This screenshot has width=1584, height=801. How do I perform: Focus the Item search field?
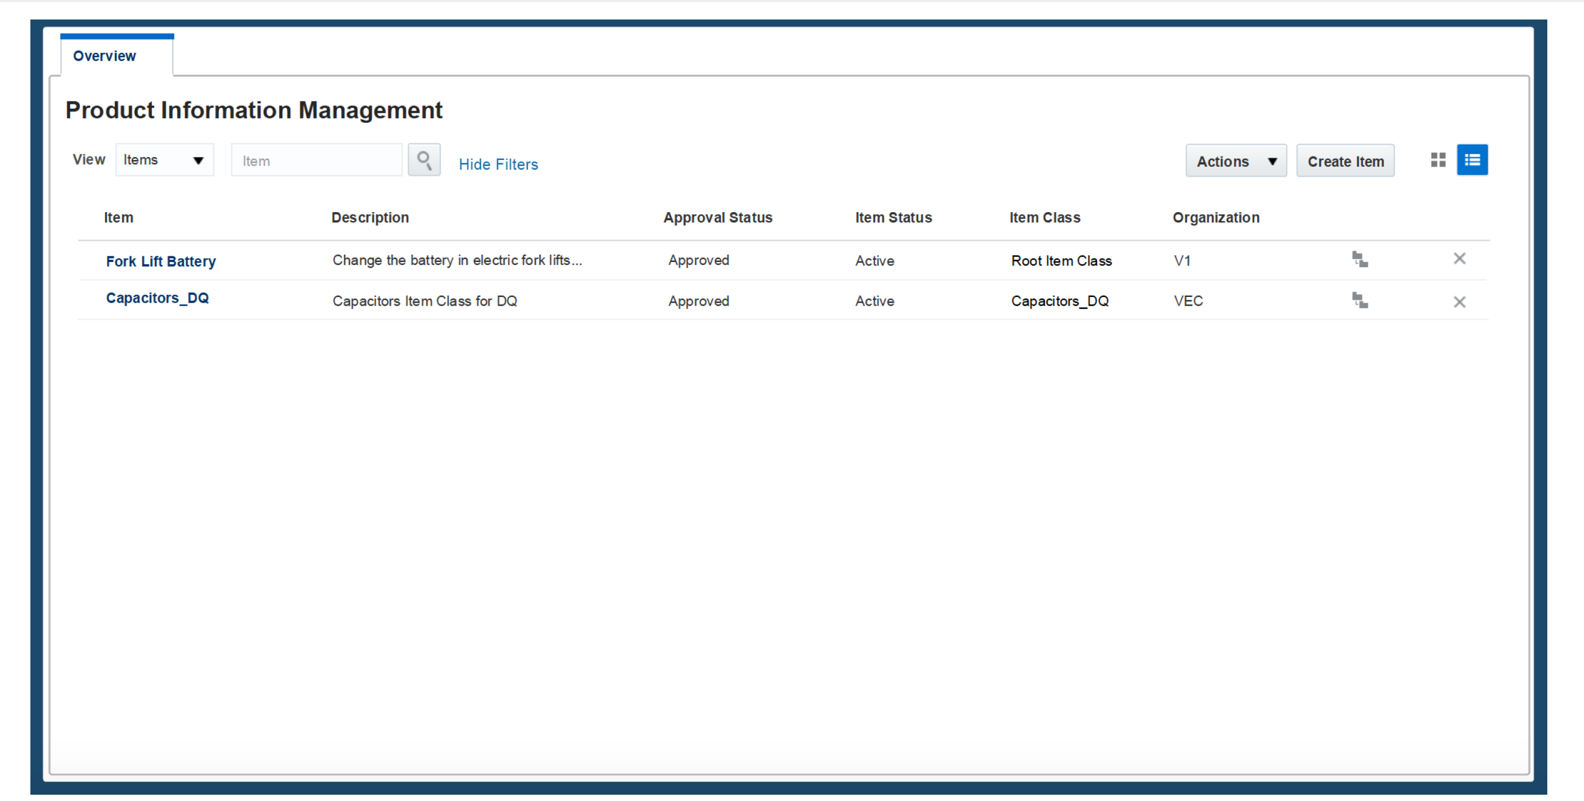pos(316,161)
